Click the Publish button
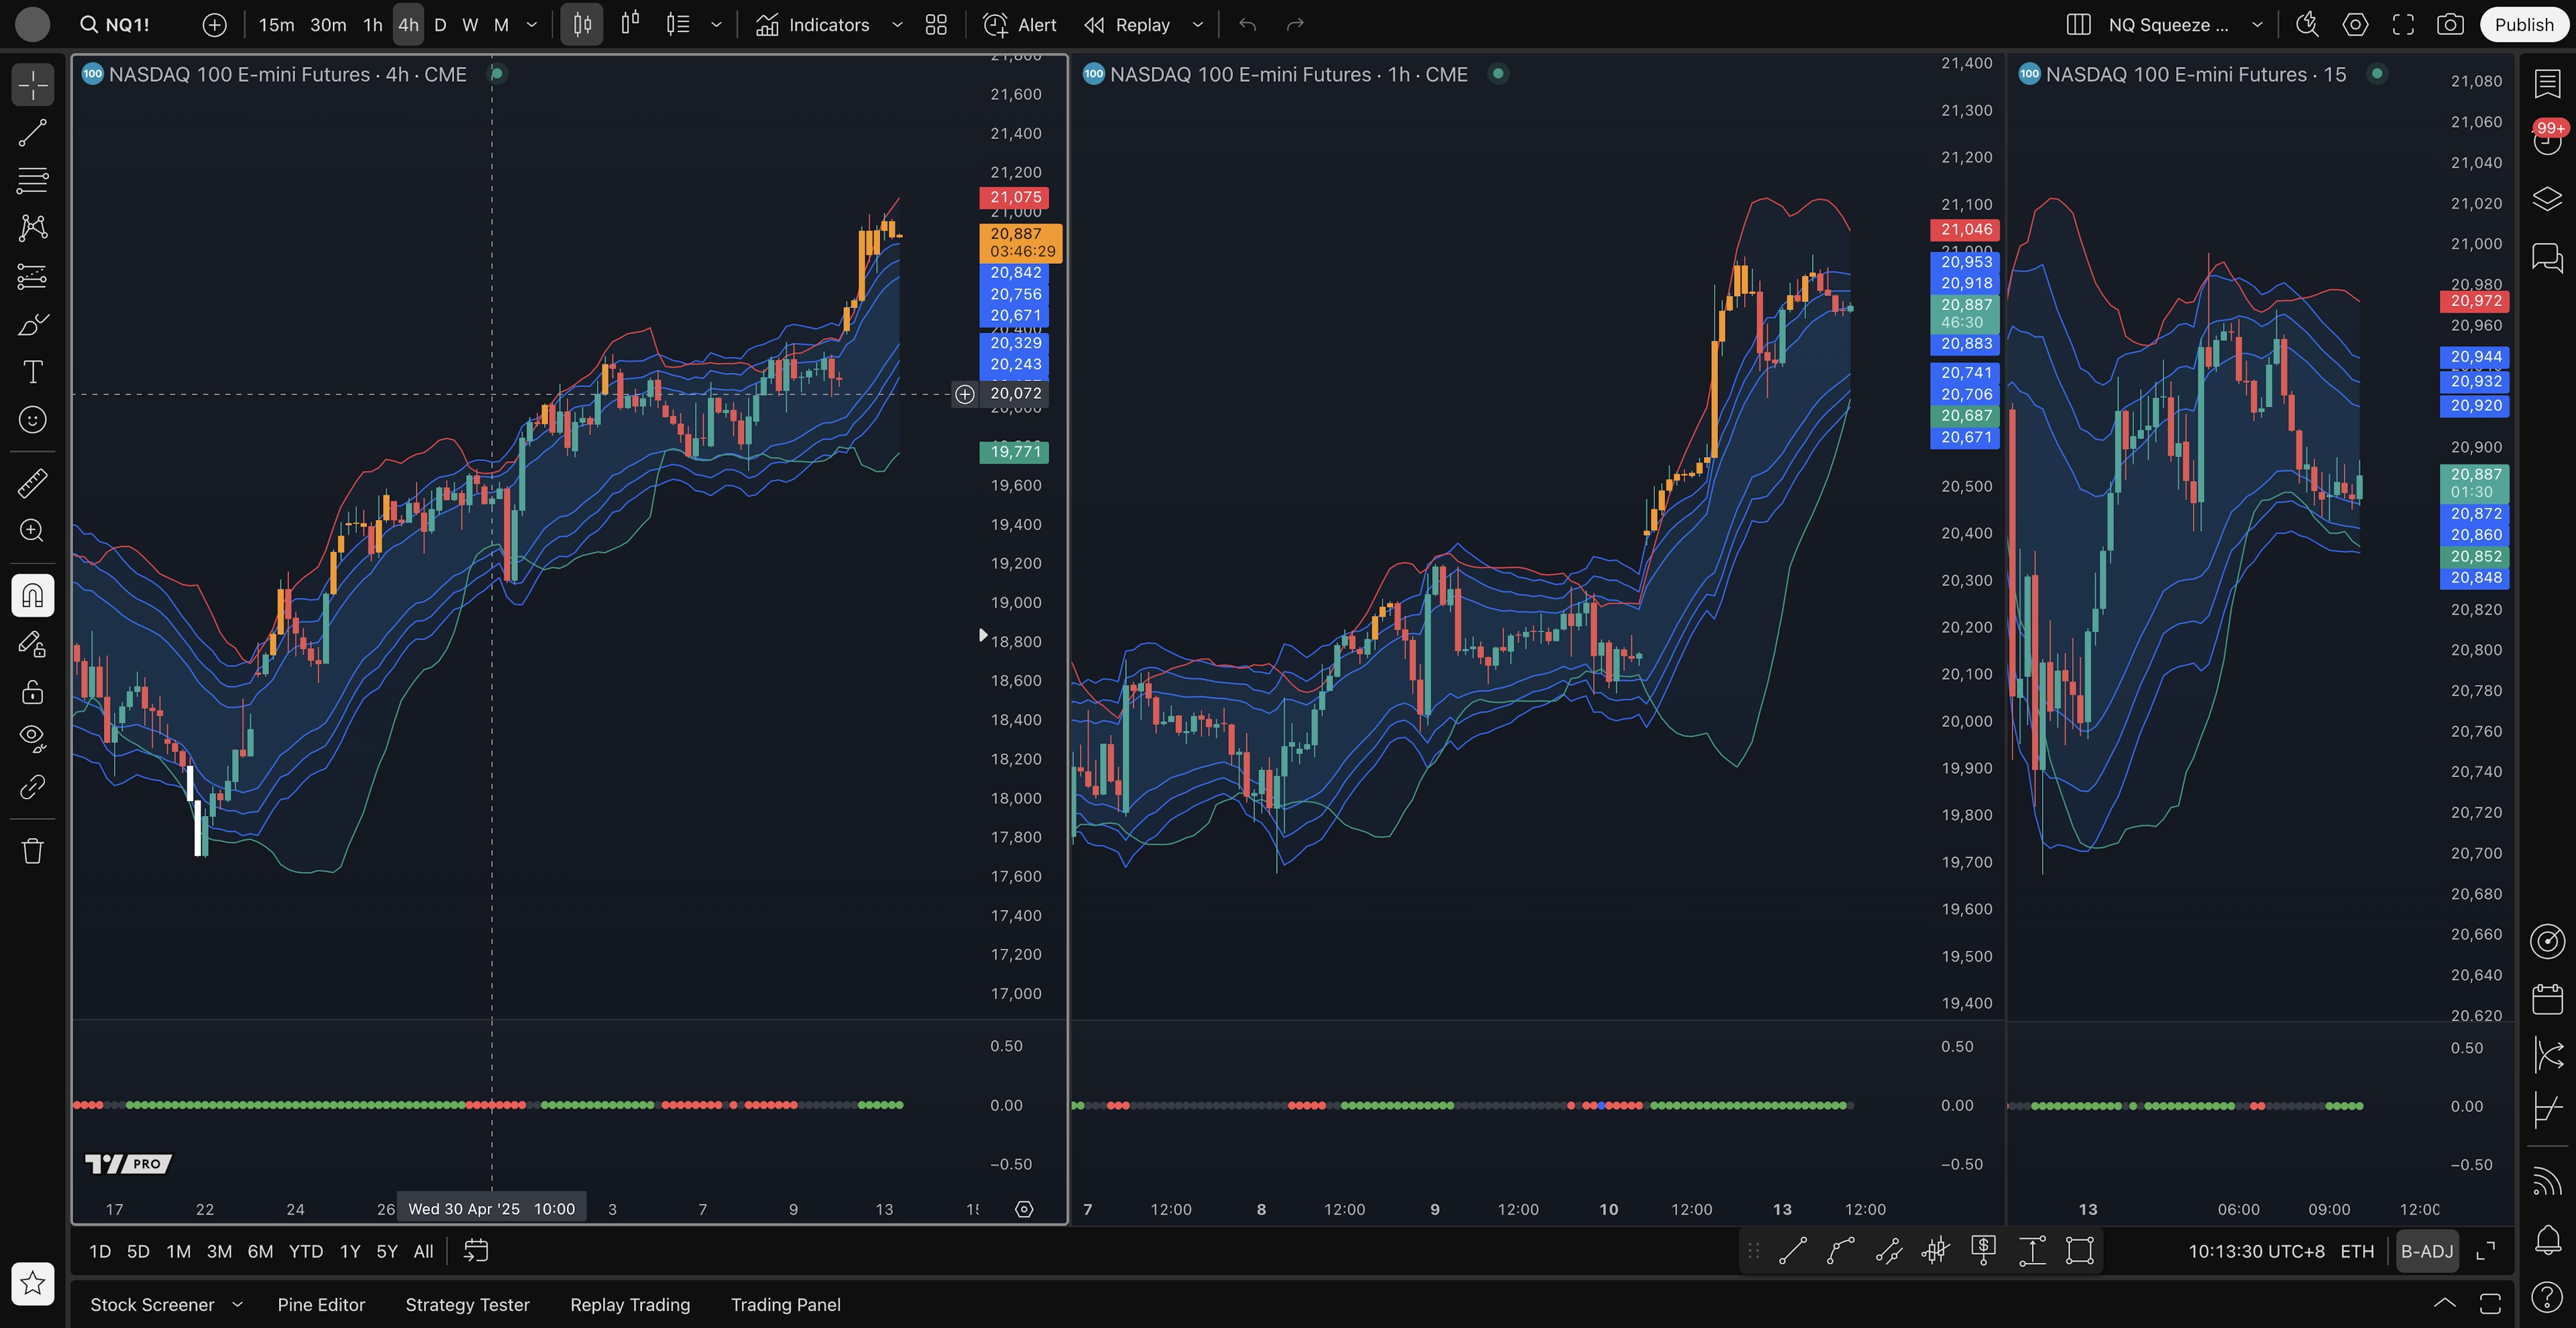Image resolution: width=2576 pixels, height=1328 pixels. pos(2523,25)
